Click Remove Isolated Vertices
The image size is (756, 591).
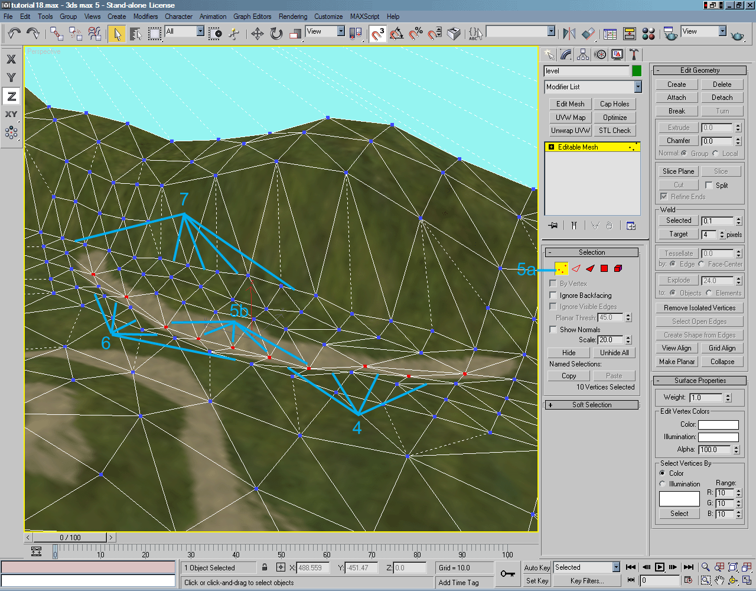(699, 307)
